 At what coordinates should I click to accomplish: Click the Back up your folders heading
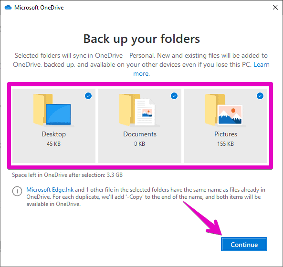click(141, 39)
